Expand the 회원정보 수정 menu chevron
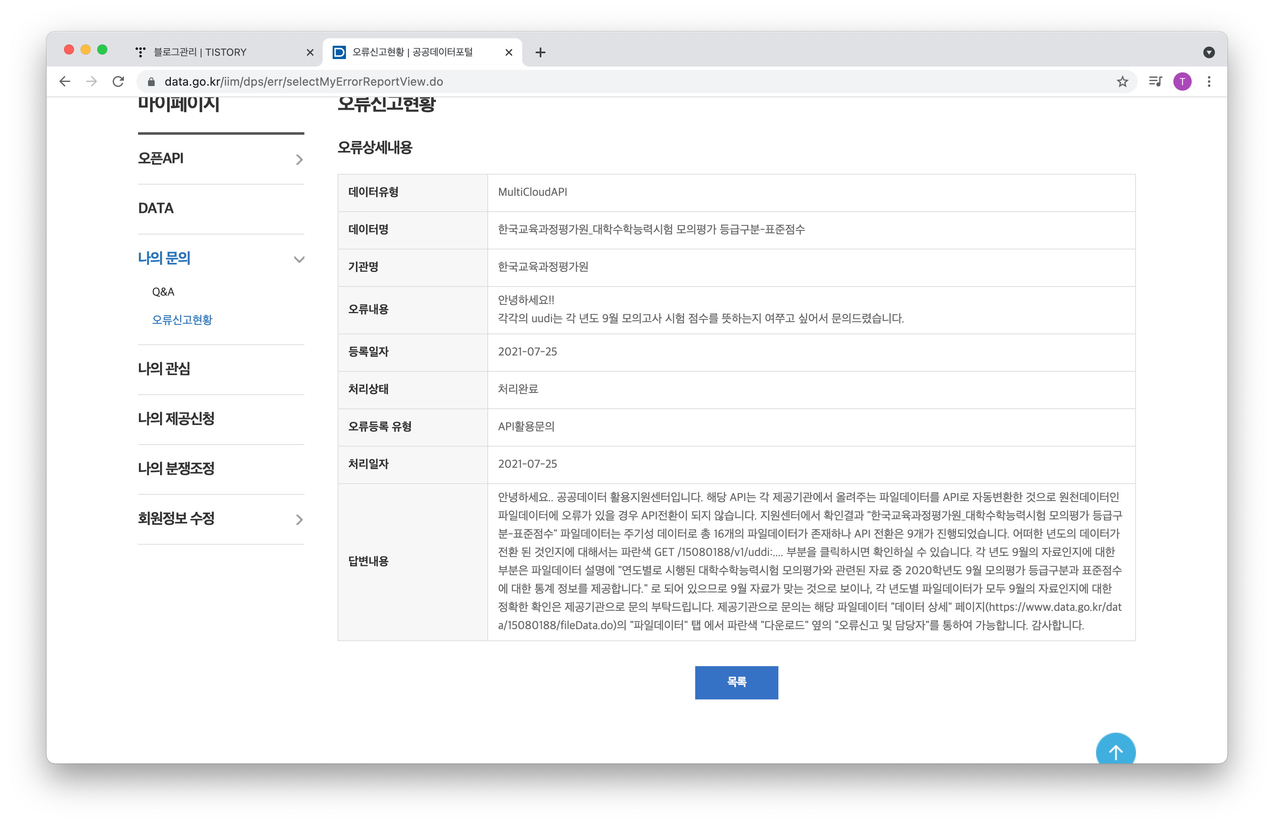Viewport: 1274px width, 825px height. 299,519
